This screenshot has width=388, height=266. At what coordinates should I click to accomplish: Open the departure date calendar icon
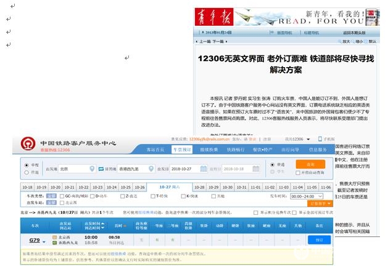click(x=204, y=169)
